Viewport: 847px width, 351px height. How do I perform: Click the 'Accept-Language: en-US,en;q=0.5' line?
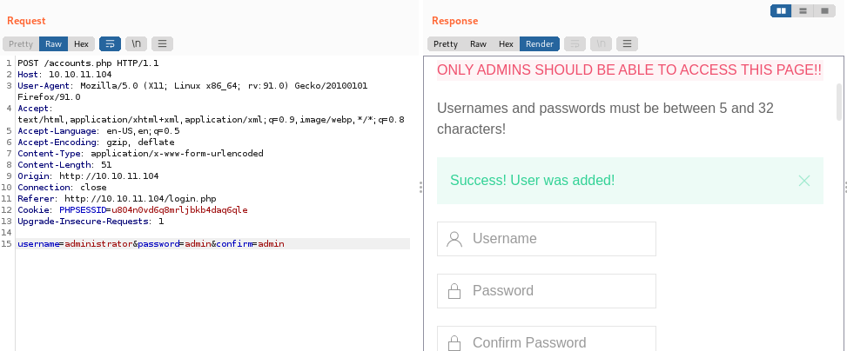click(99, 131)
